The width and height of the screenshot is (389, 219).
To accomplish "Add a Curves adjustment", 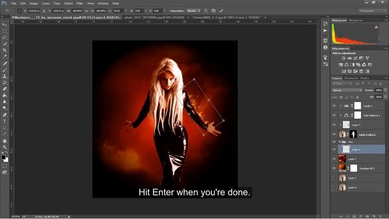I will (x=355, y=58).
